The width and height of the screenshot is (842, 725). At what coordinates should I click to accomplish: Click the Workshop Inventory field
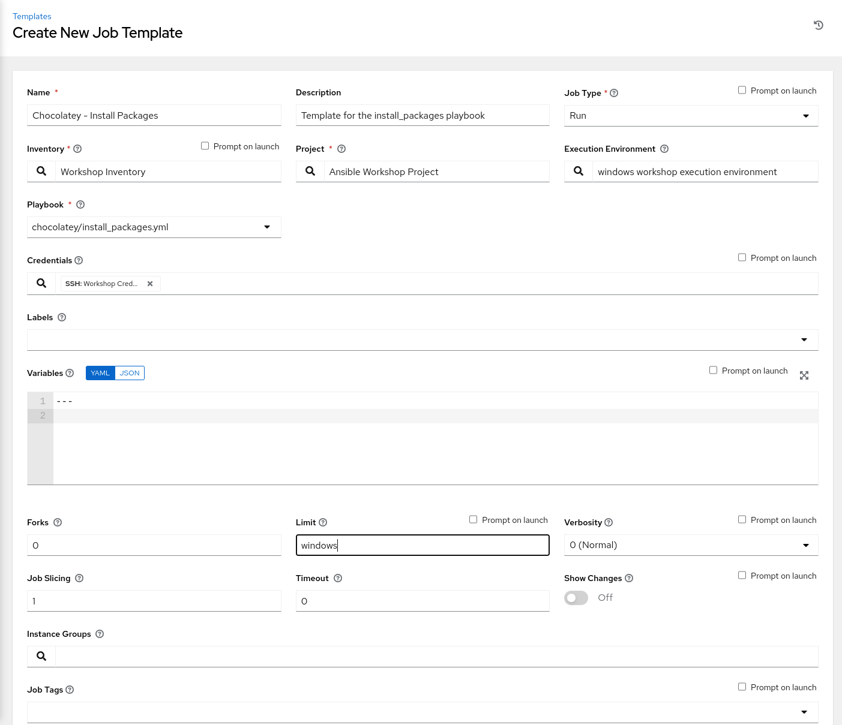(168, 172)
